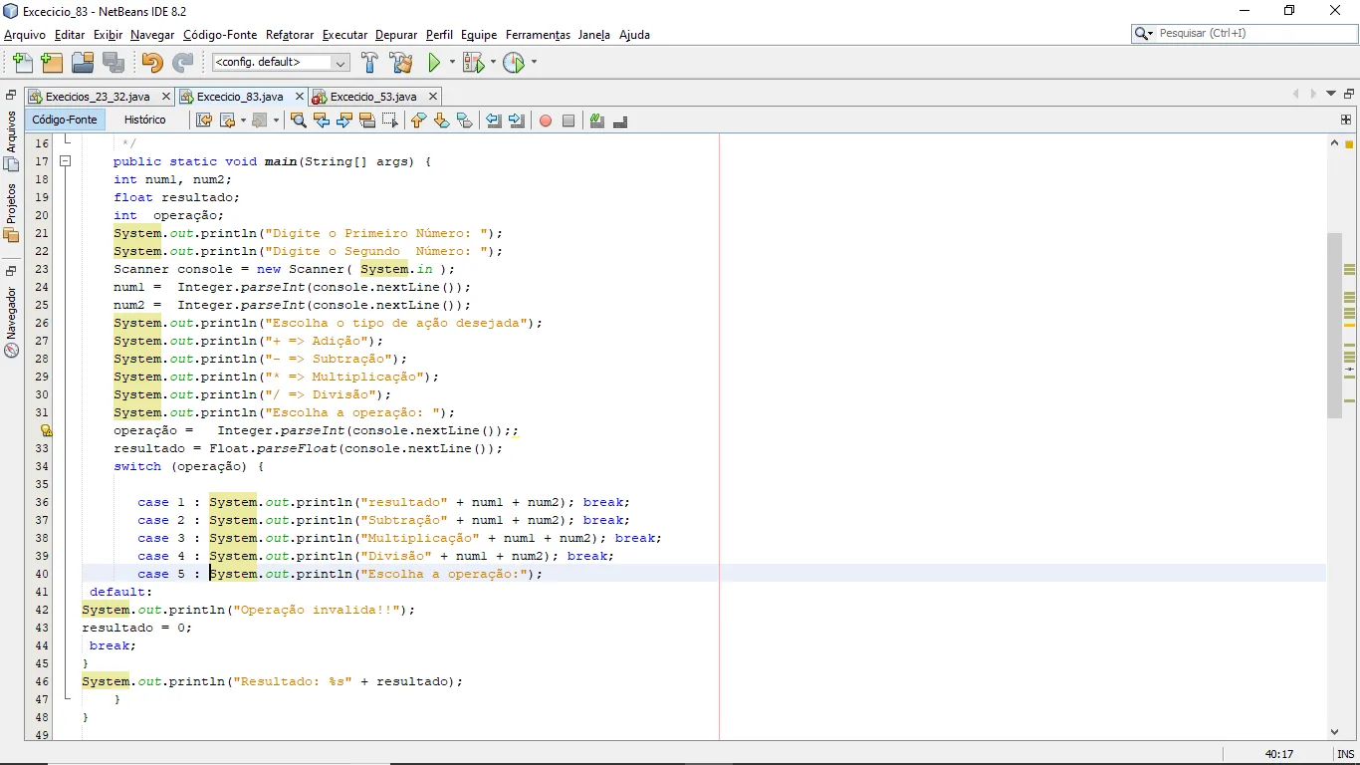The image size is (1360, 765).
Task: Run project with green play icon
Action: tap(434, 63)
